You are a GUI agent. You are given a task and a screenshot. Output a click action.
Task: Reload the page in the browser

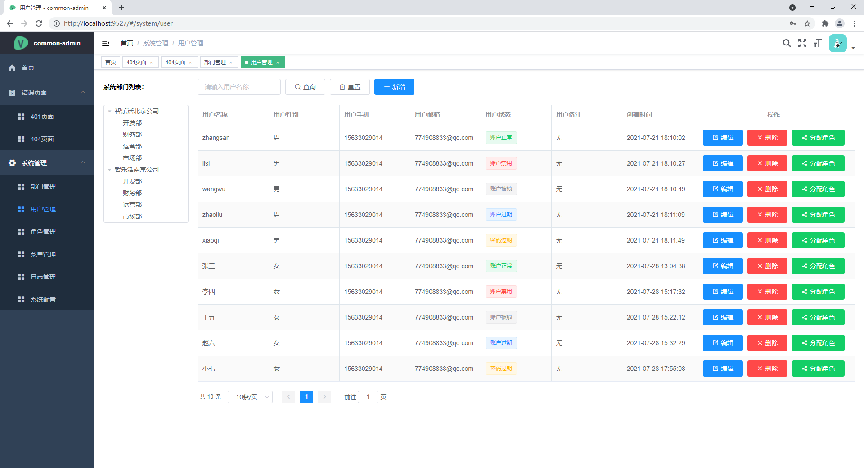[x=39, y=23]
